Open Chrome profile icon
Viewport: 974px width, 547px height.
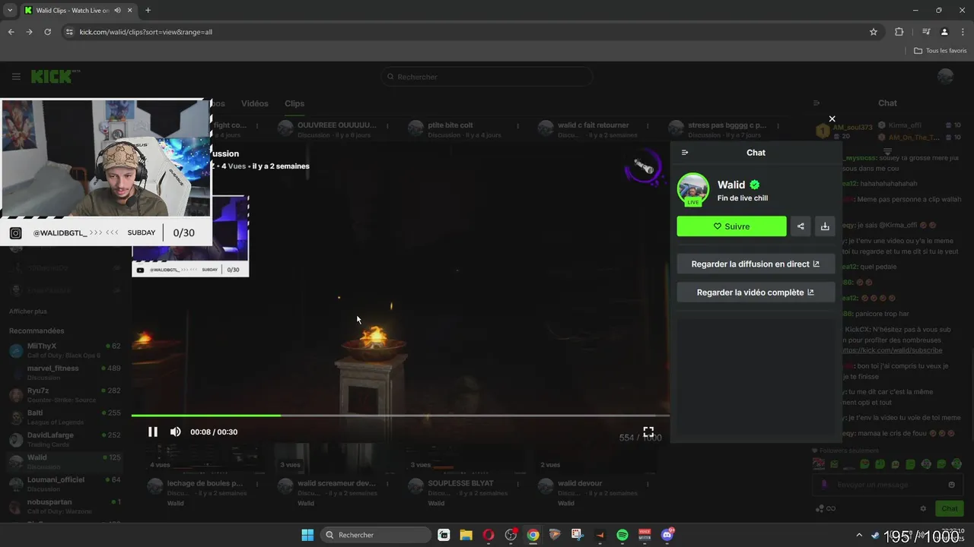pyautogui.click(x=944, y=32)
